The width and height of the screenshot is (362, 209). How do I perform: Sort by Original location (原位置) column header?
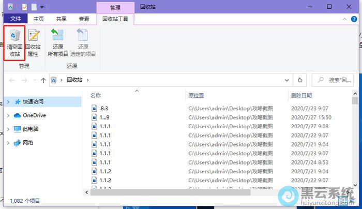click(196, 95)
